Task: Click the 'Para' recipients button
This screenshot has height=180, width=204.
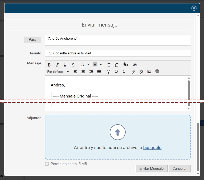Action: [x=32, y=40]
